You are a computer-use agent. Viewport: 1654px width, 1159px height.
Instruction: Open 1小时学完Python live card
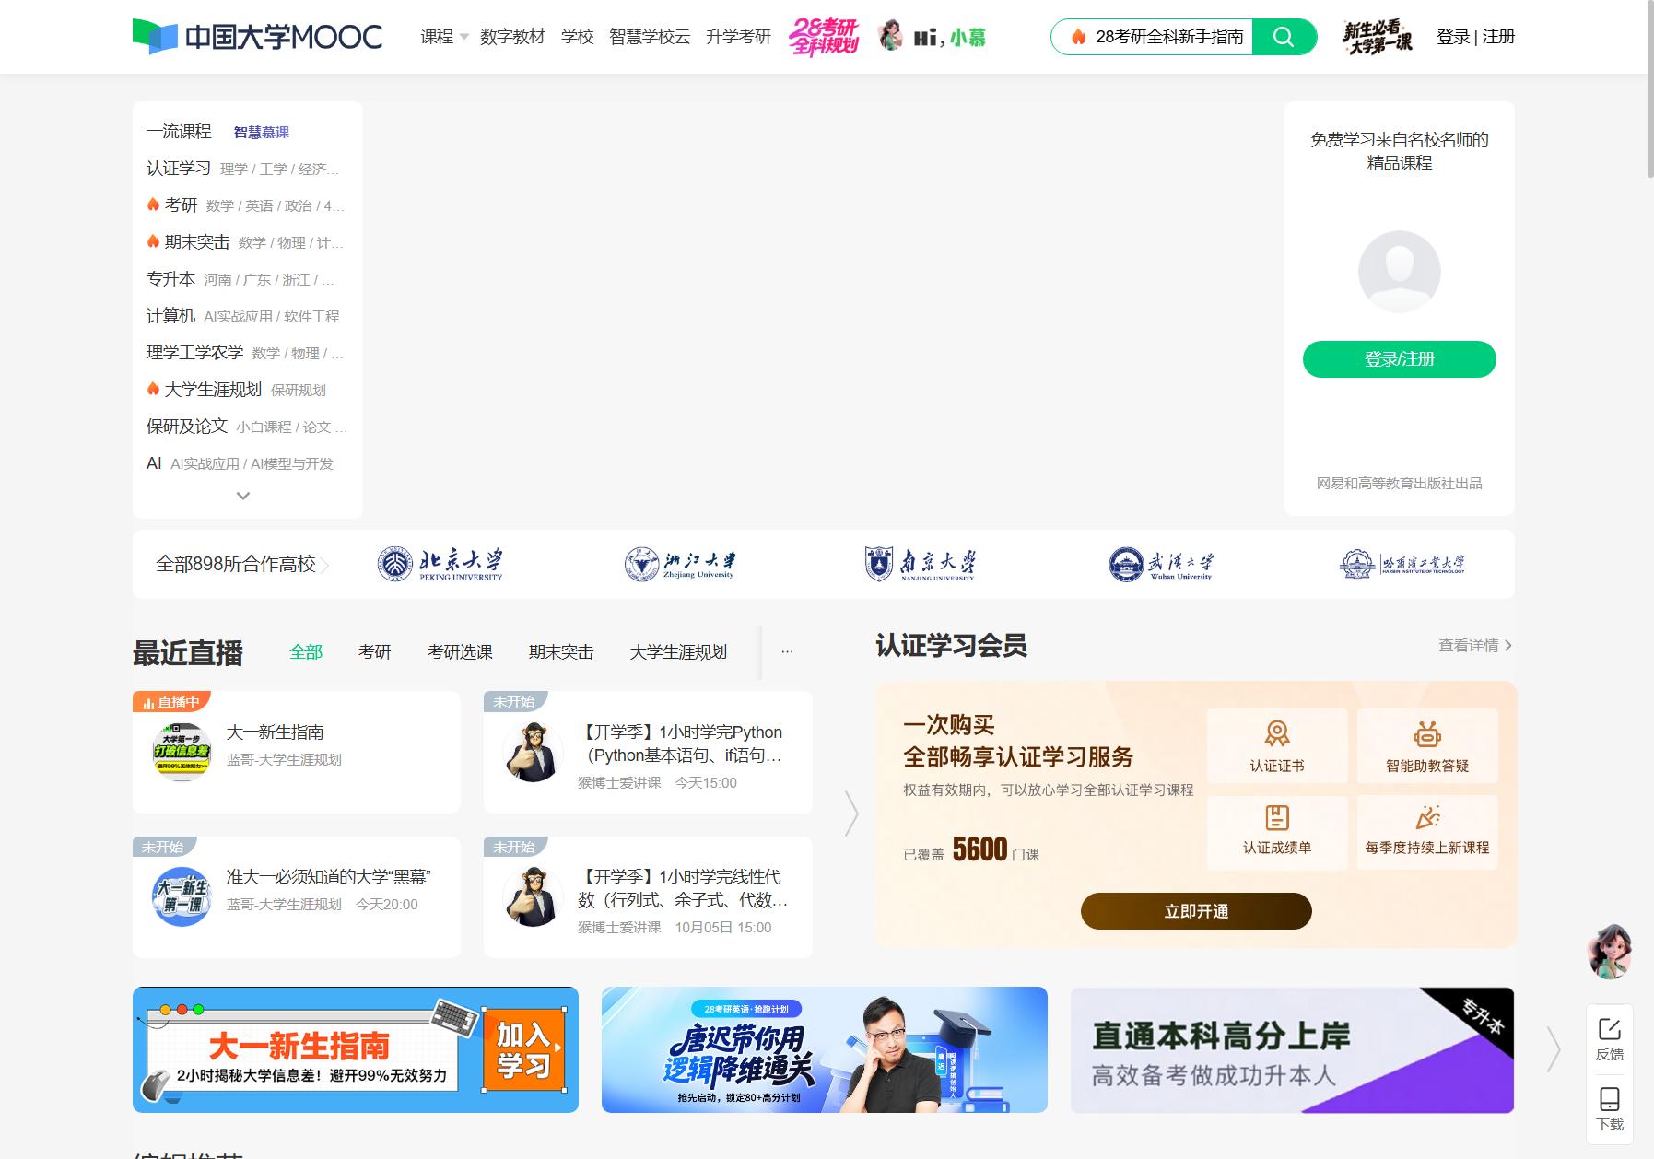pyautogui.click(x=648, y=752)
